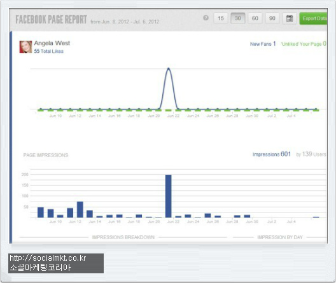This screenshot has width=336, height=283.
Task: Open the calendar date picker icon
Action: pyautogui.click(x=290, y=18)
